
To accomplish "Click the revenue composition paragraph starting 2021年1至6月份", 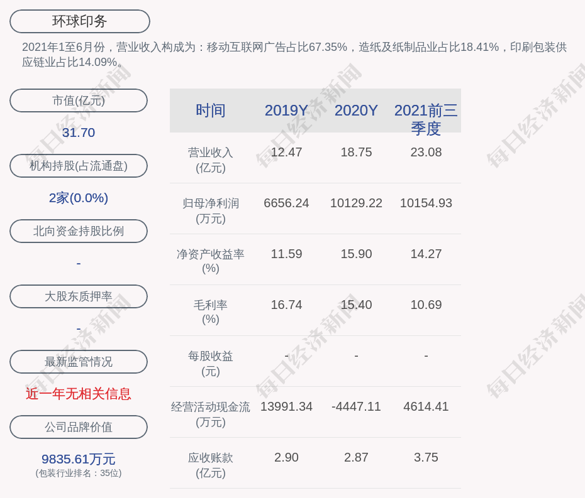I will point(294,55).
